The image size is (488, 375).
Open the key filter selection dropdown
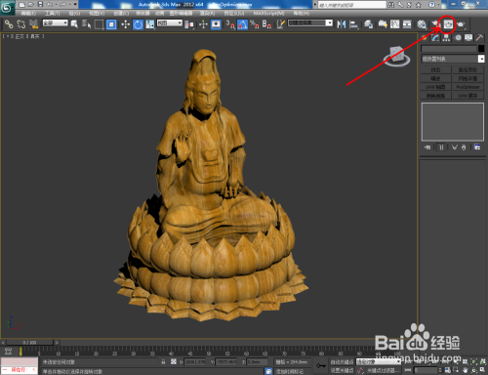[x=379, y=361]
